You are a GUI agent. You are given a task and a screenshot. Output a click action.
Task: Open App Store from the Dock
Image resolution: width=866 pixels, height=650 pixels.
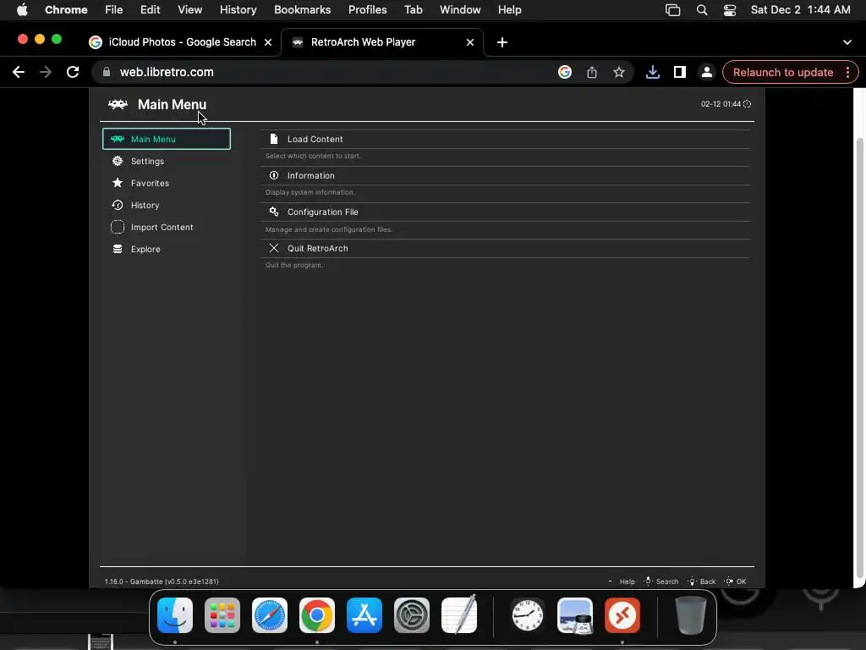pyautogui.click(x=364, y=614)
